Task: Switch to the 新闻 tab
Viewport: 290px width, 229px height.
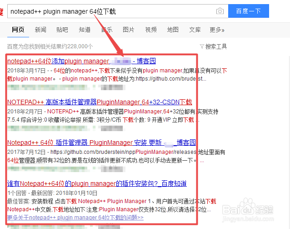Action: (x=40, y=30)
